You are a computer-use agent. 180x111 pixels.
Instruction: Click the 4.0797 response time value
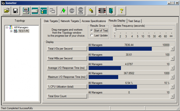tap(129, 64)
